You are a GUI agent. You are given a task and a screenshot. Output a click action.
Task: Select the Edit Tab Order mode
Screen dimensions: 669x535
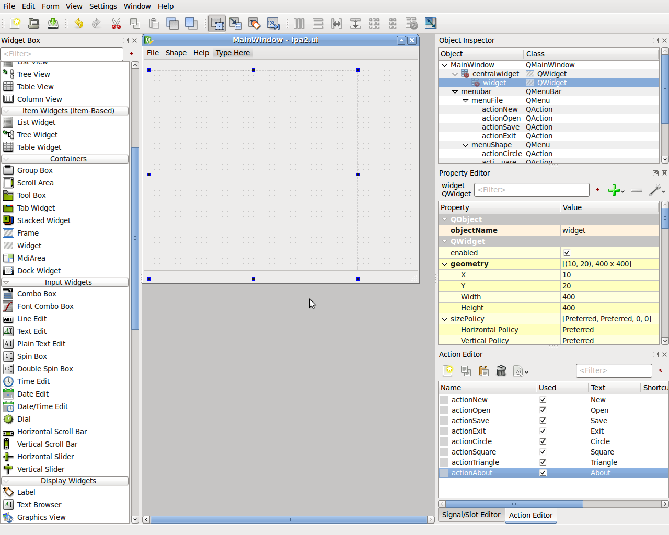pos(273,23)
